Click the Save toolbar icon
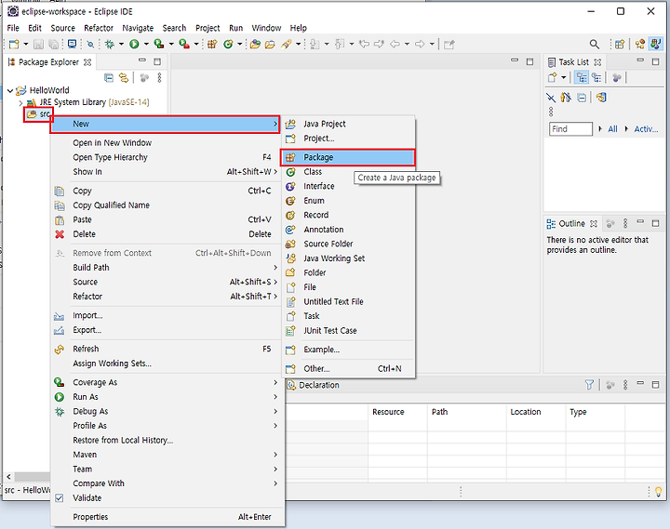Image resolution: width=670 pixels, height=529 pixels. pos(38,44)
